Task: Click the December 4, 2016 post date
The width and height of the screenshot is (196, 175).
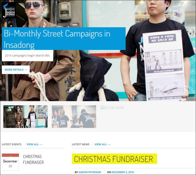Action: (123, 172)
